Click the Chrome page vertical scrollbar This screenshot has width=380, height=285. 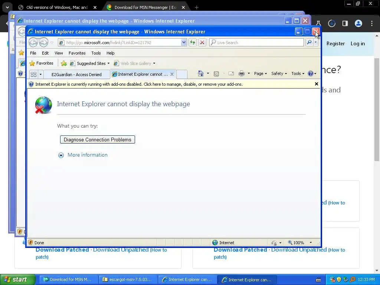coord(377,109)
